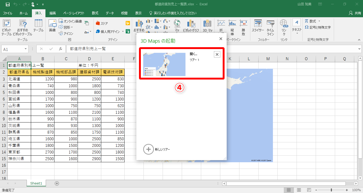Expand the Name Box dropdown

[26, 49]
